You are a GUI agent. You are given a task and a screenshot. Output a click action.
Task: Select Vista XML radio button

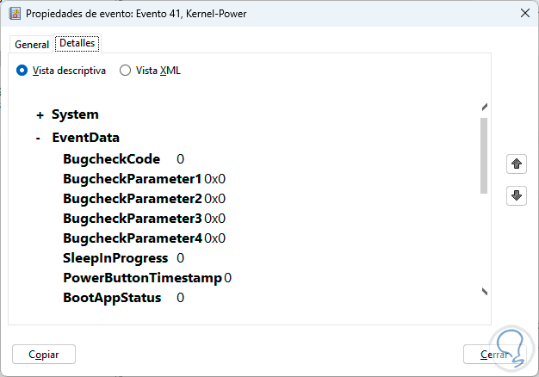tap(126, 71)
